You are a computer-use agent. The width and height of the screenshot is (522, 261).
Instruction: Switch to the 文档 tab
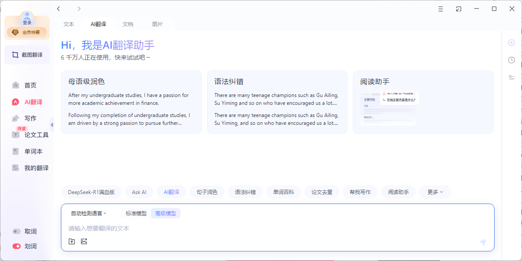coord(128,24)
